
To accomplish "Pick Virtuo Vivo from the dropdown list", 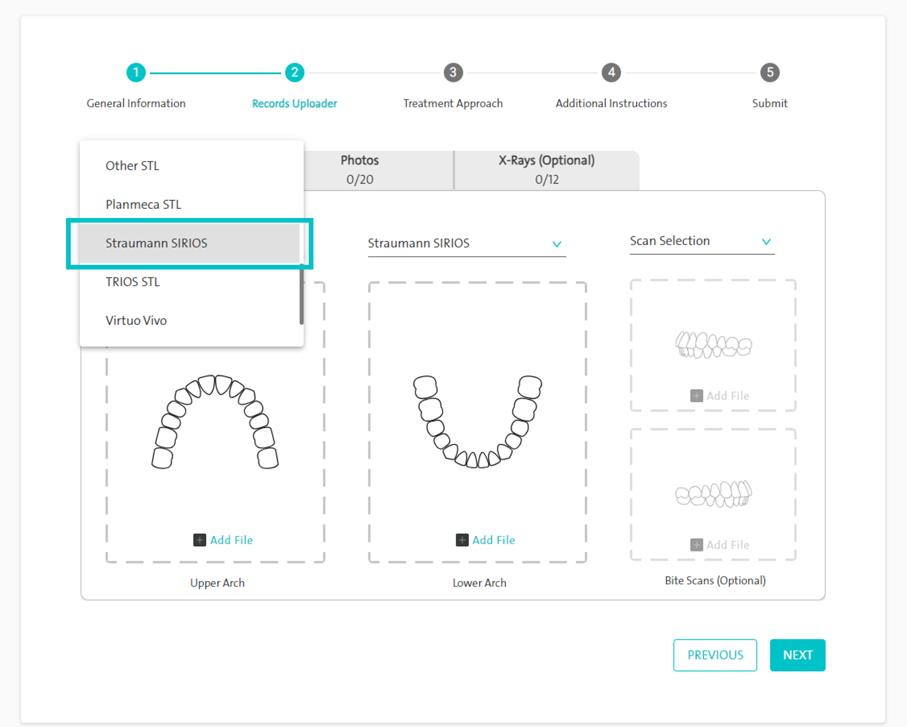I will point(190,320).
